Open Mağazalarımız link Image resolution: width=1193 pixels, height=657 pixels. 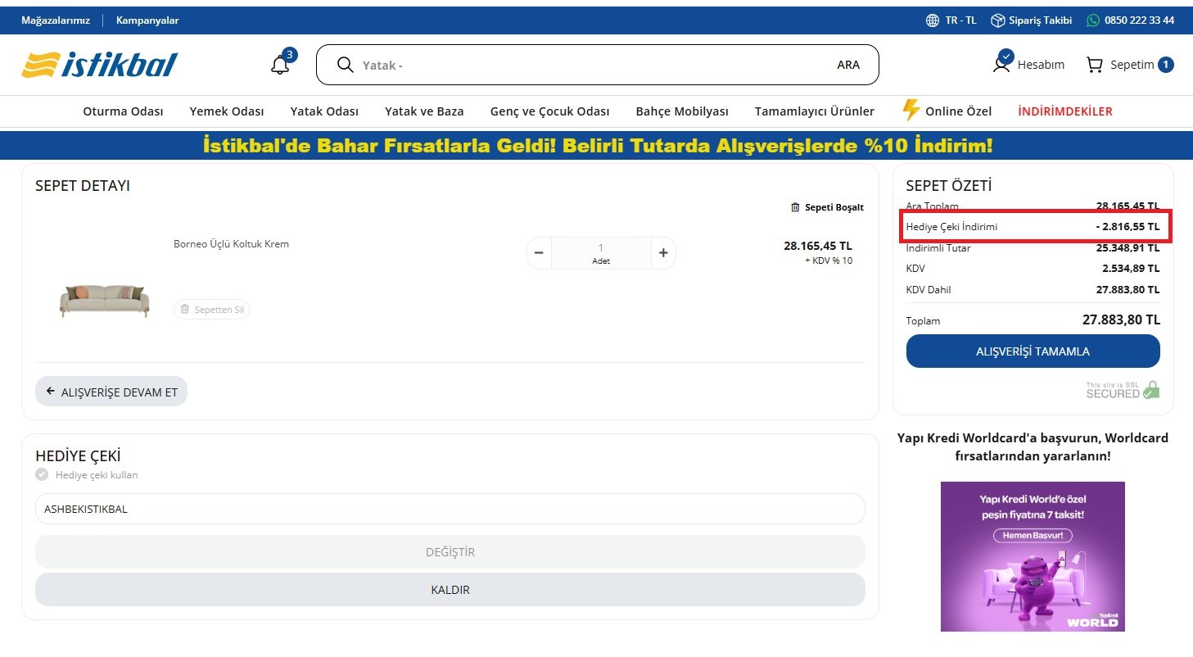coord(56,20)
